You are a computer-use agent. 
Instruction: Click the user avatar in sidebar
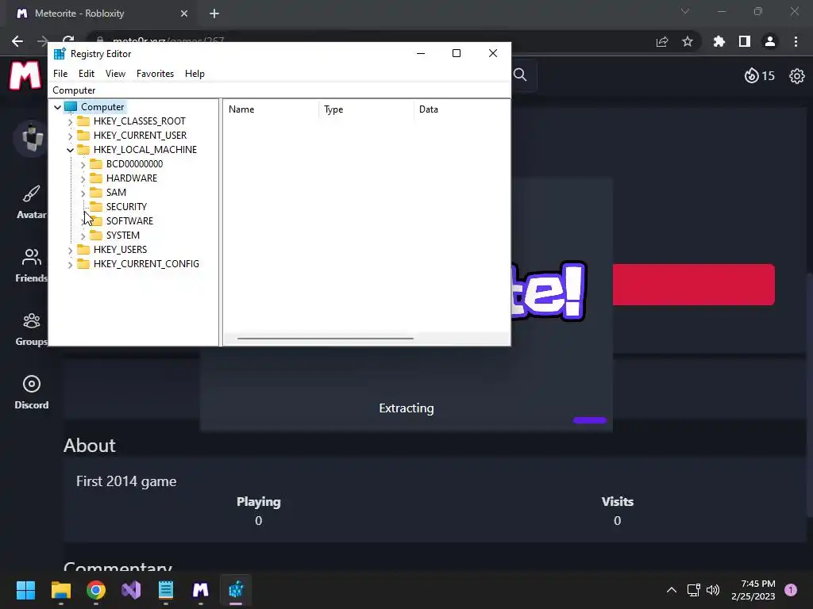tap(32, 138)
